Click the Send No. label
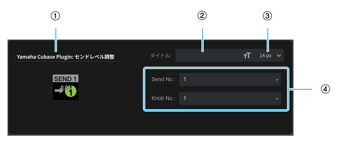Image resolution: width=338 pixels, height=150 pixels. click(x=163, y=79)
